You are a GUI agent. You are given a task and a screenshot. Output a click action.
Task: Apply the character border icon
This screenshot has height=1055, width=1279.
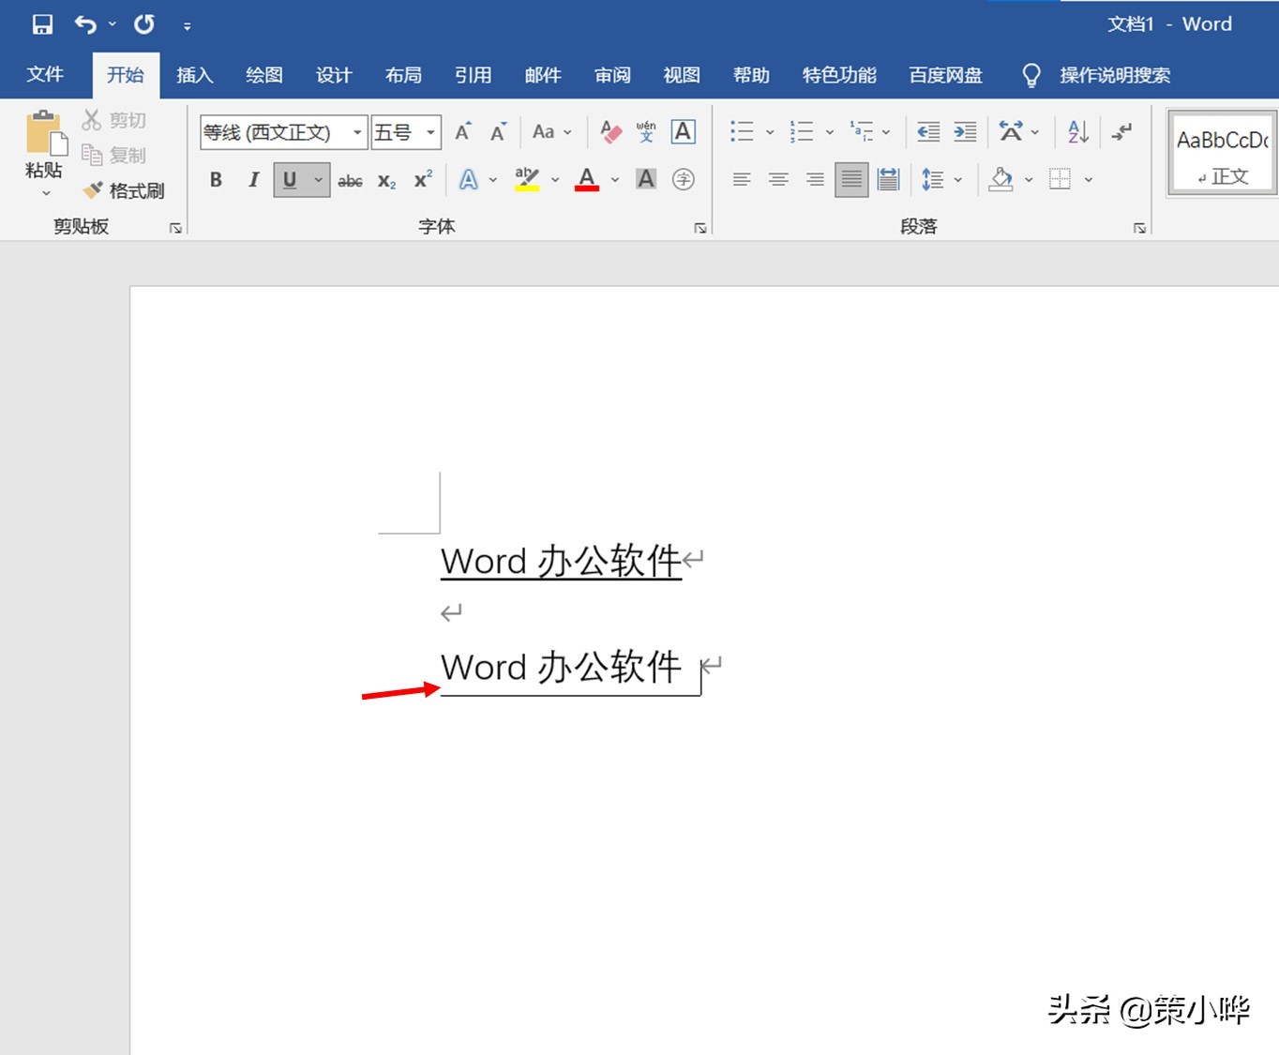[x=684, y=131]
